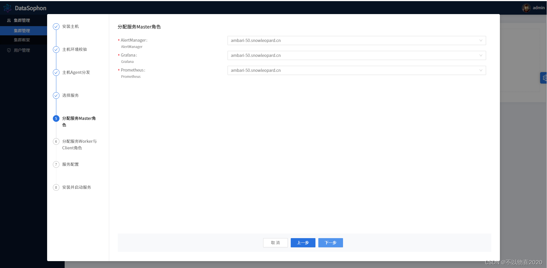Open the Grafana host dropdown
The image size is (547, 268).
tap(357, 55)
